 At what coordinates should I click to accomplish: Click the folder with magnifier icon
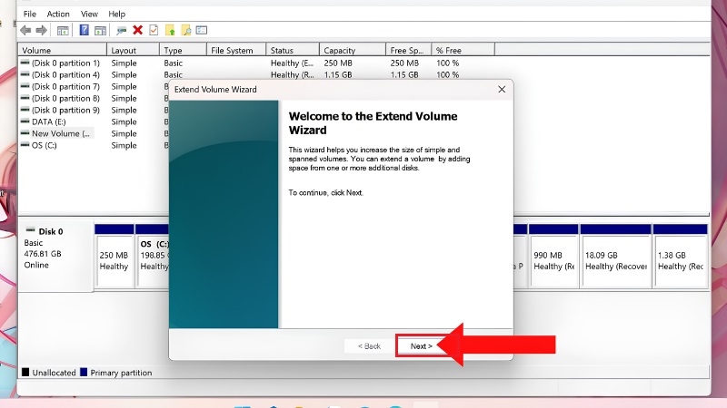[186, 31]
